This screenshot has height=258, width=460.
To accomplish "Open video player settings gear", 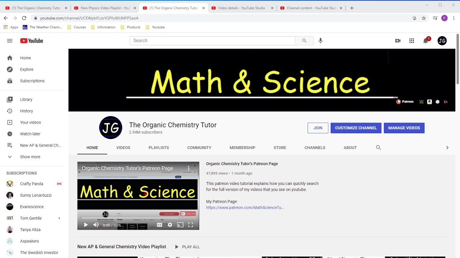I will point(170,225).
